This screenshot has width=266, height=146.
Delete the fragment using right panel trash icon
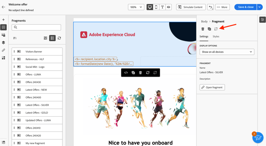(203, 29)
